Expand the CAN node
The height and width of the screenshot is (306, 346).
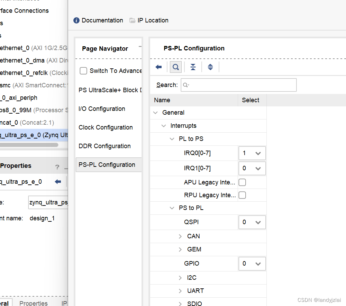coord(180,236)
